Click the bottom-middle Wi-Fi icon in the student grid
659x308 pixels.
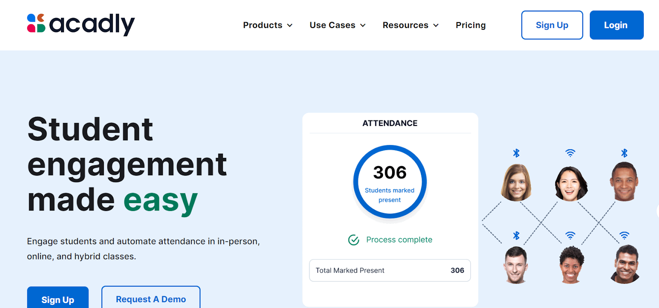[x=570, y=235]
